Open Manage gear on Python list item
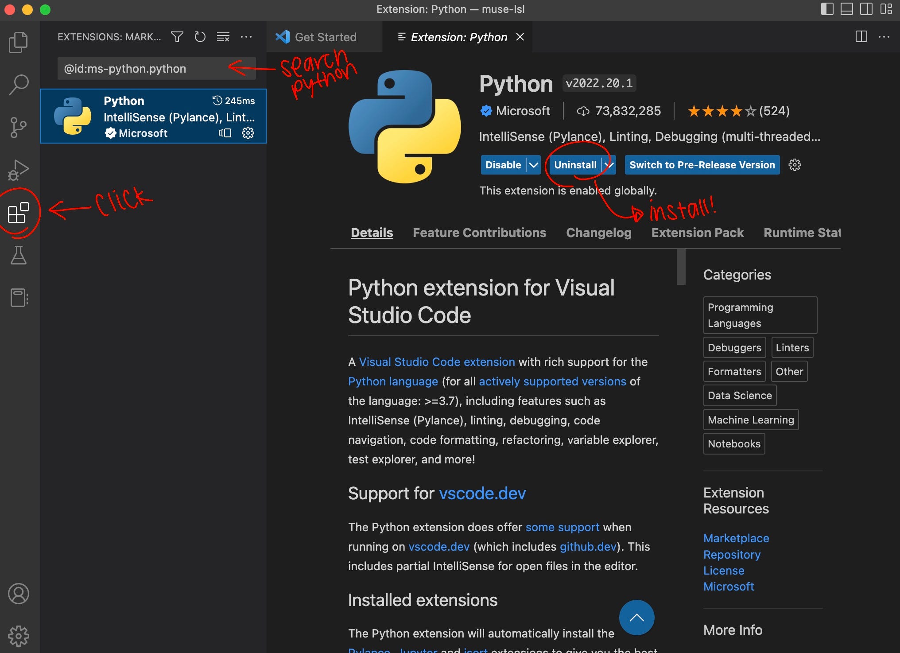Image resolution: width=900 pixels, height=653 pixels. (x=248, y=133)
